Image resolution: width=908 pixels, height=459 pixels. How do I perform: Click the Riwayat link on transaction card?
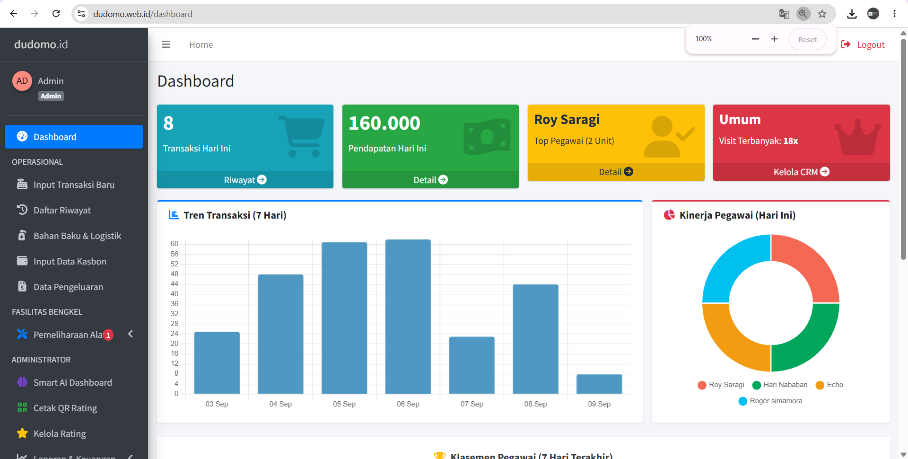[245, 180]
